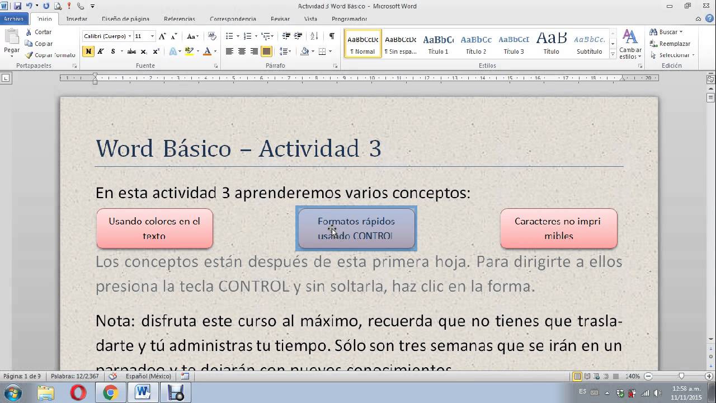Sort the selection alphabetically
This screenshot has width=716, height=403.
[x=315, y=36]
